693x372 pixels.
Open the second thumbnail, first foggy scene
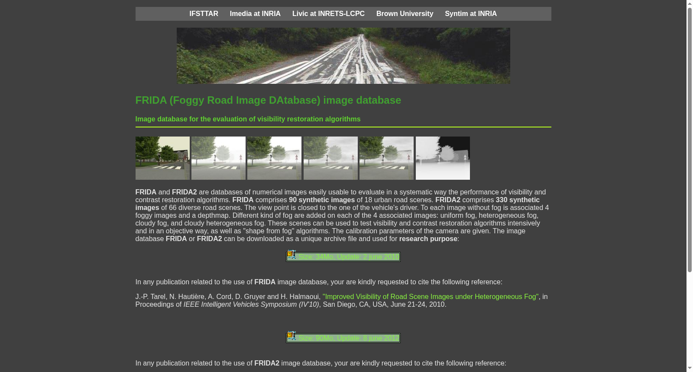coord(218,158)
